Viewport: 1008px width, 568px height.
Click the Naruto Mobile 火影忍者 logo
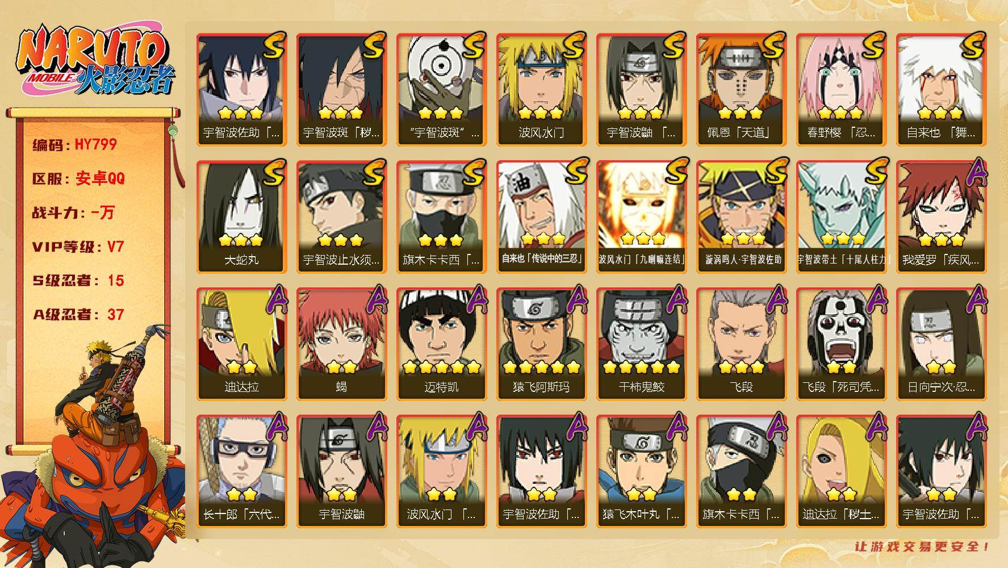click(96, 61)
